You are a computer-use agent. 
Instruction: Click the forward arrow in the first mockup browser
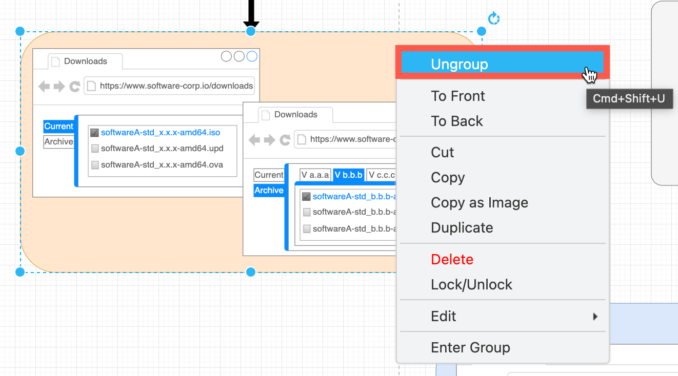(59, 86)
